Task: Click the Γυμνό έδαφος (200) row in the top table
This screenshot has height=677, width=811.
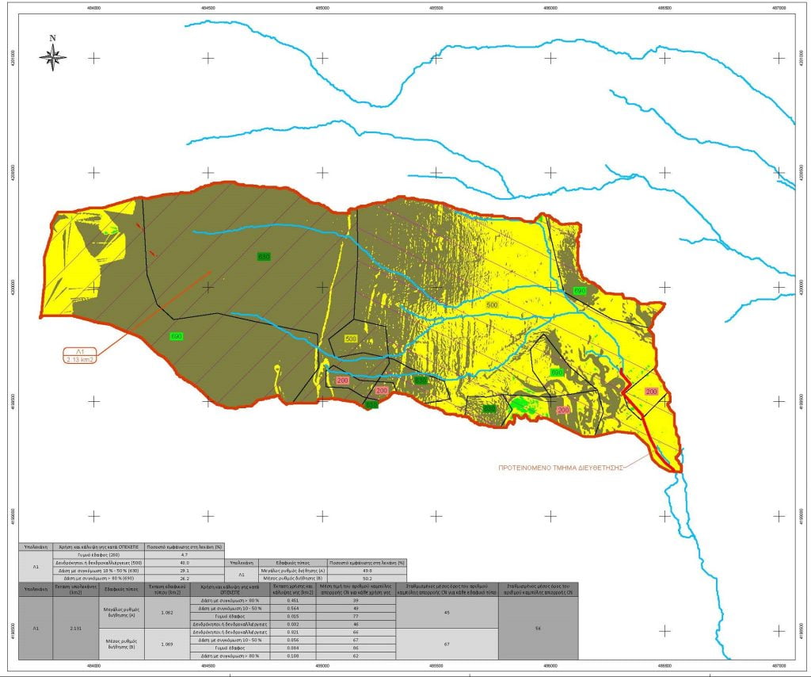Action: point(101,556)
